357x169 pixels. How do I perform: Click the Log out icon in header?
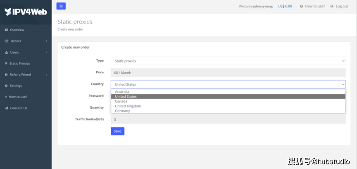332,6
